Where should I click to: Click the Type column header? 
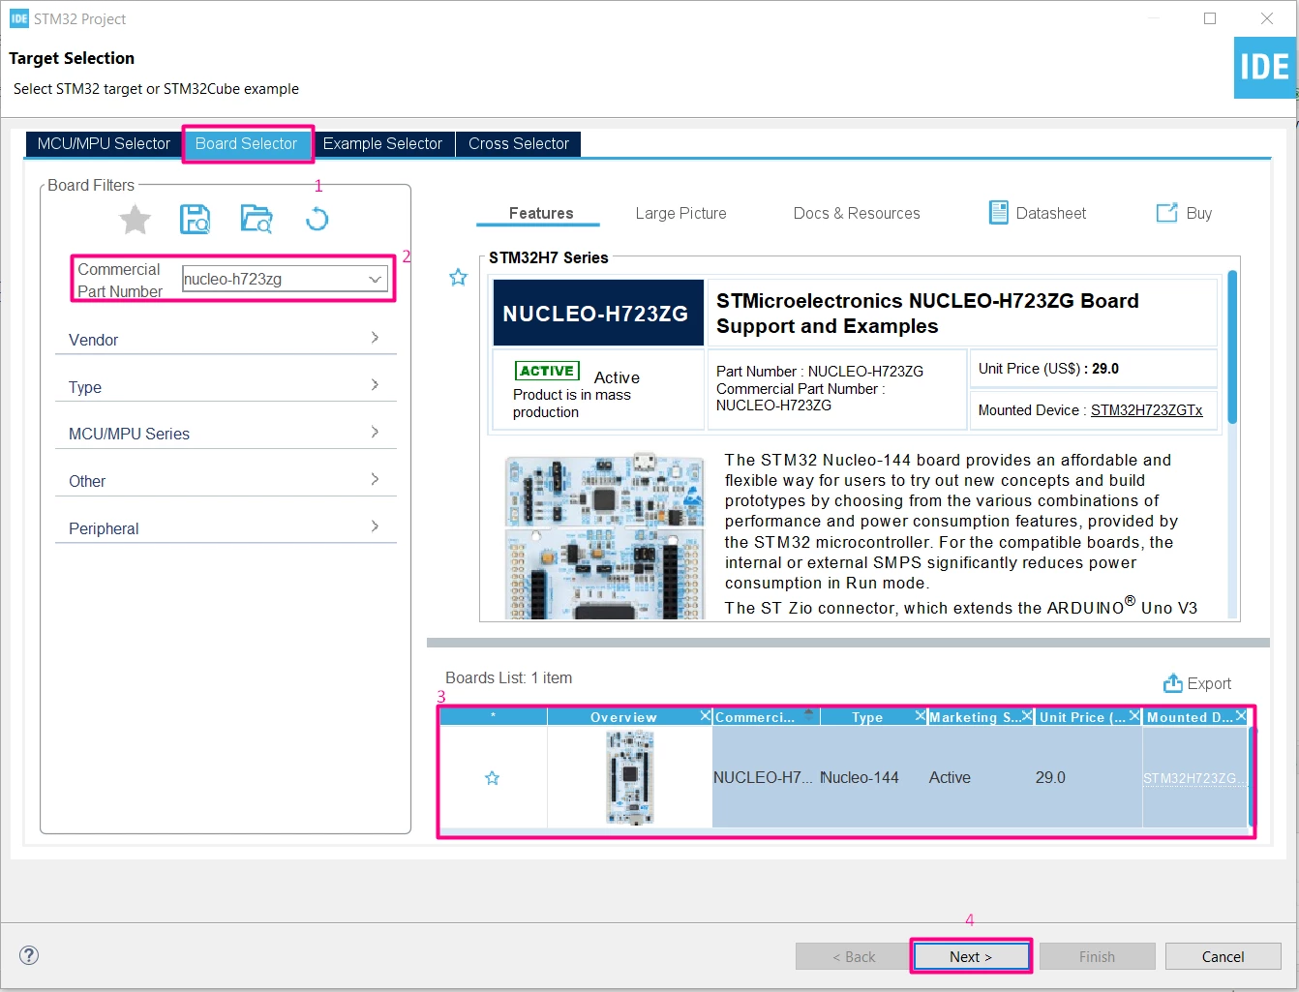(867, 717)
